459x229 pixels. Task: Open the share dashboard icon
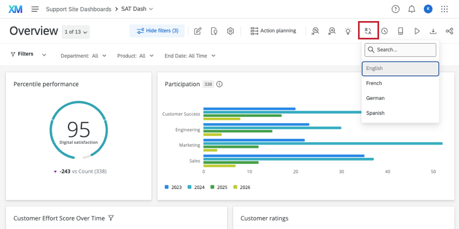449,31
